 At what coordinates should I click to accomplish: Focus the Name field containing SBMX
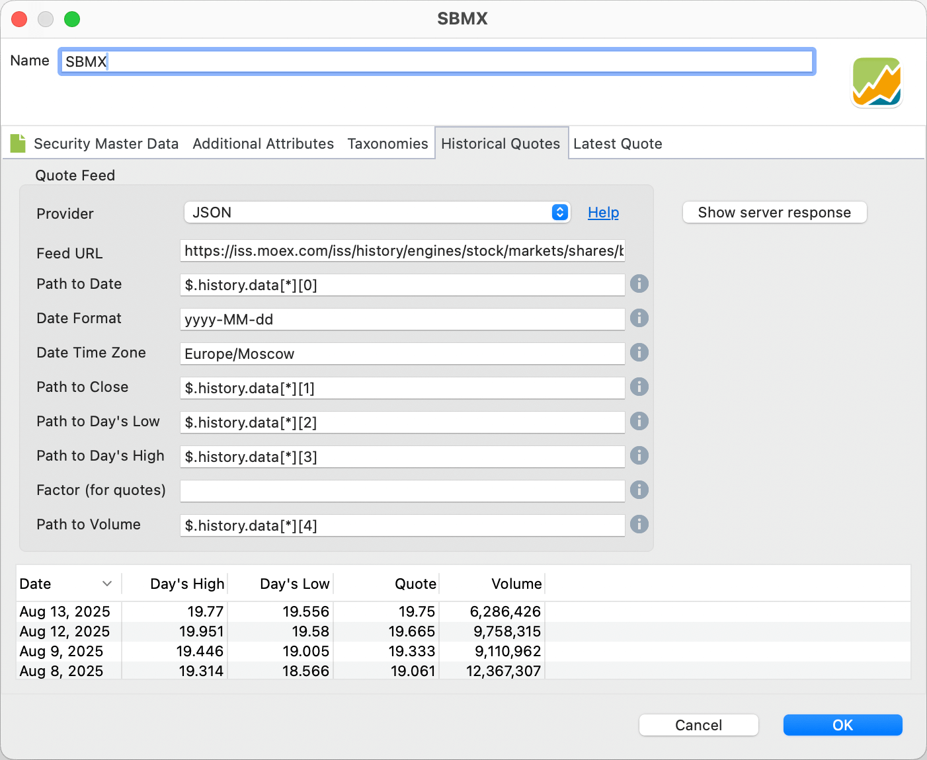point(436,61)
